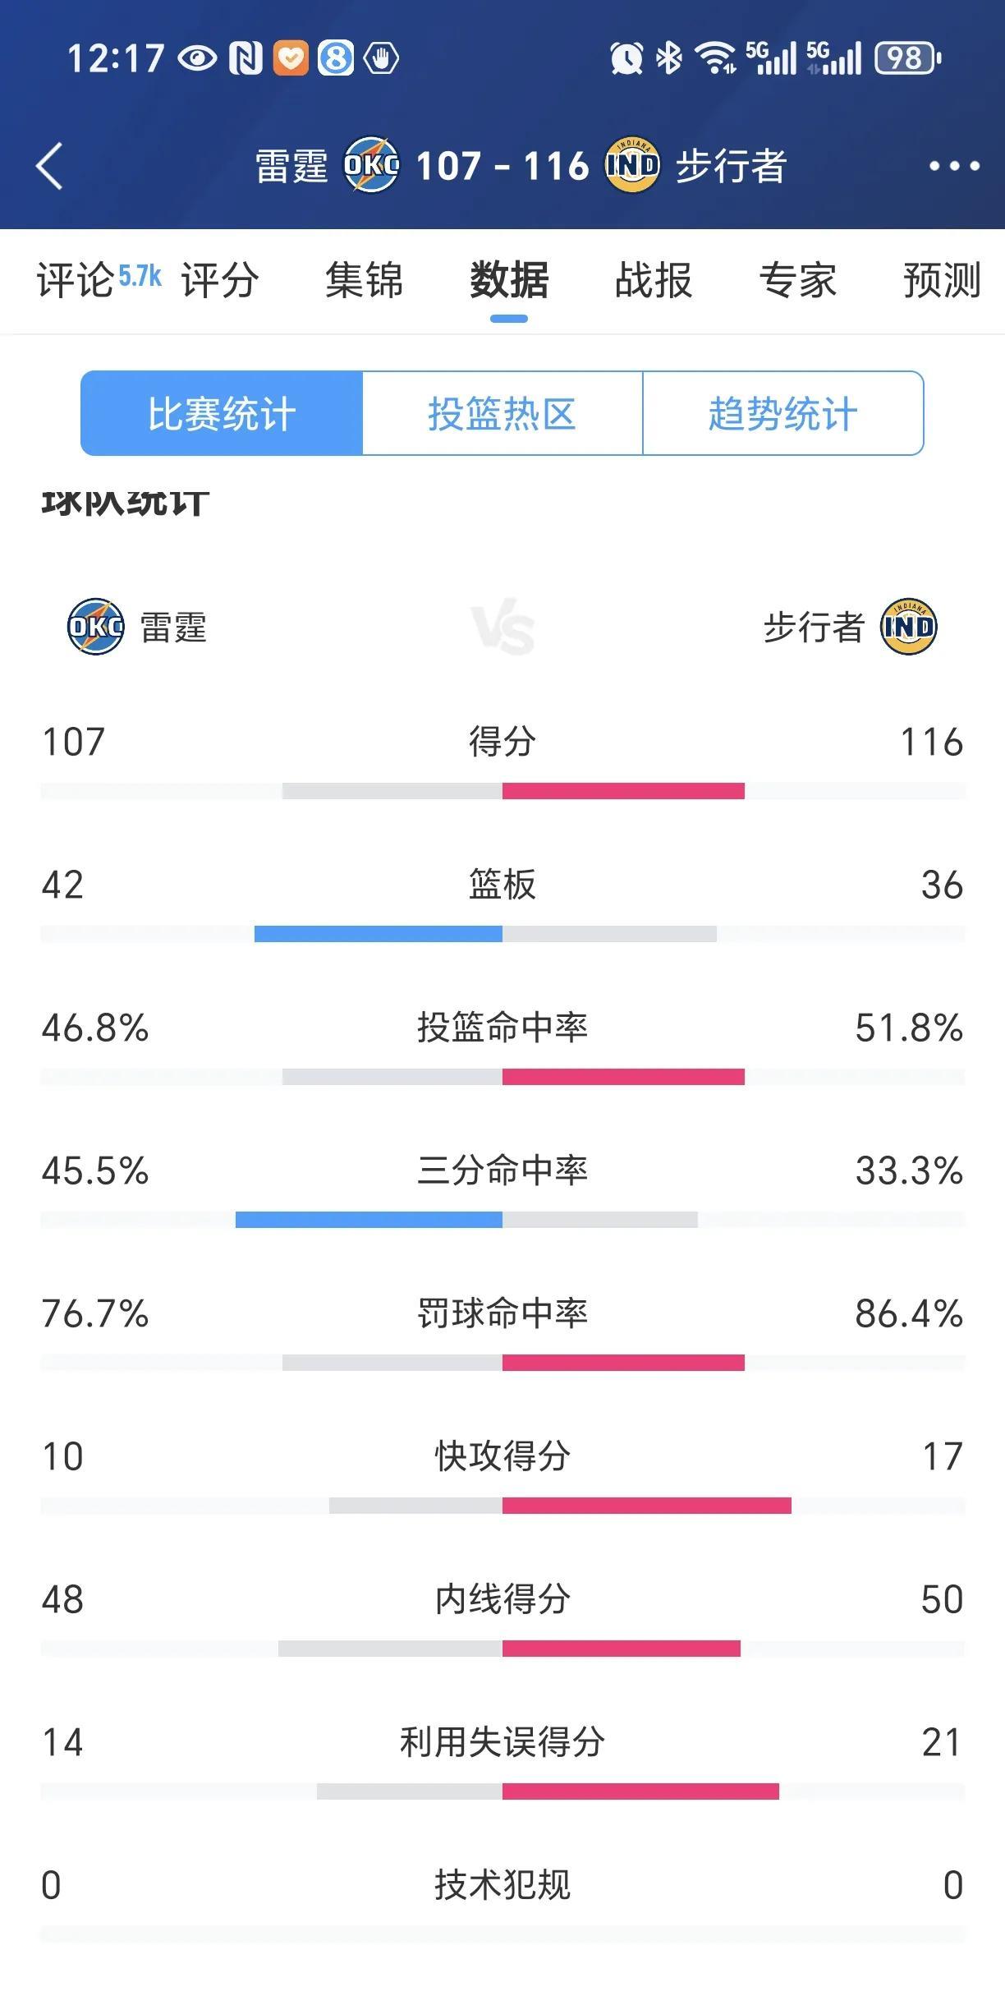Switch to 趋势统计 segment
Viewport: 1005px width, 1996px height.
(x=783, y=413)
